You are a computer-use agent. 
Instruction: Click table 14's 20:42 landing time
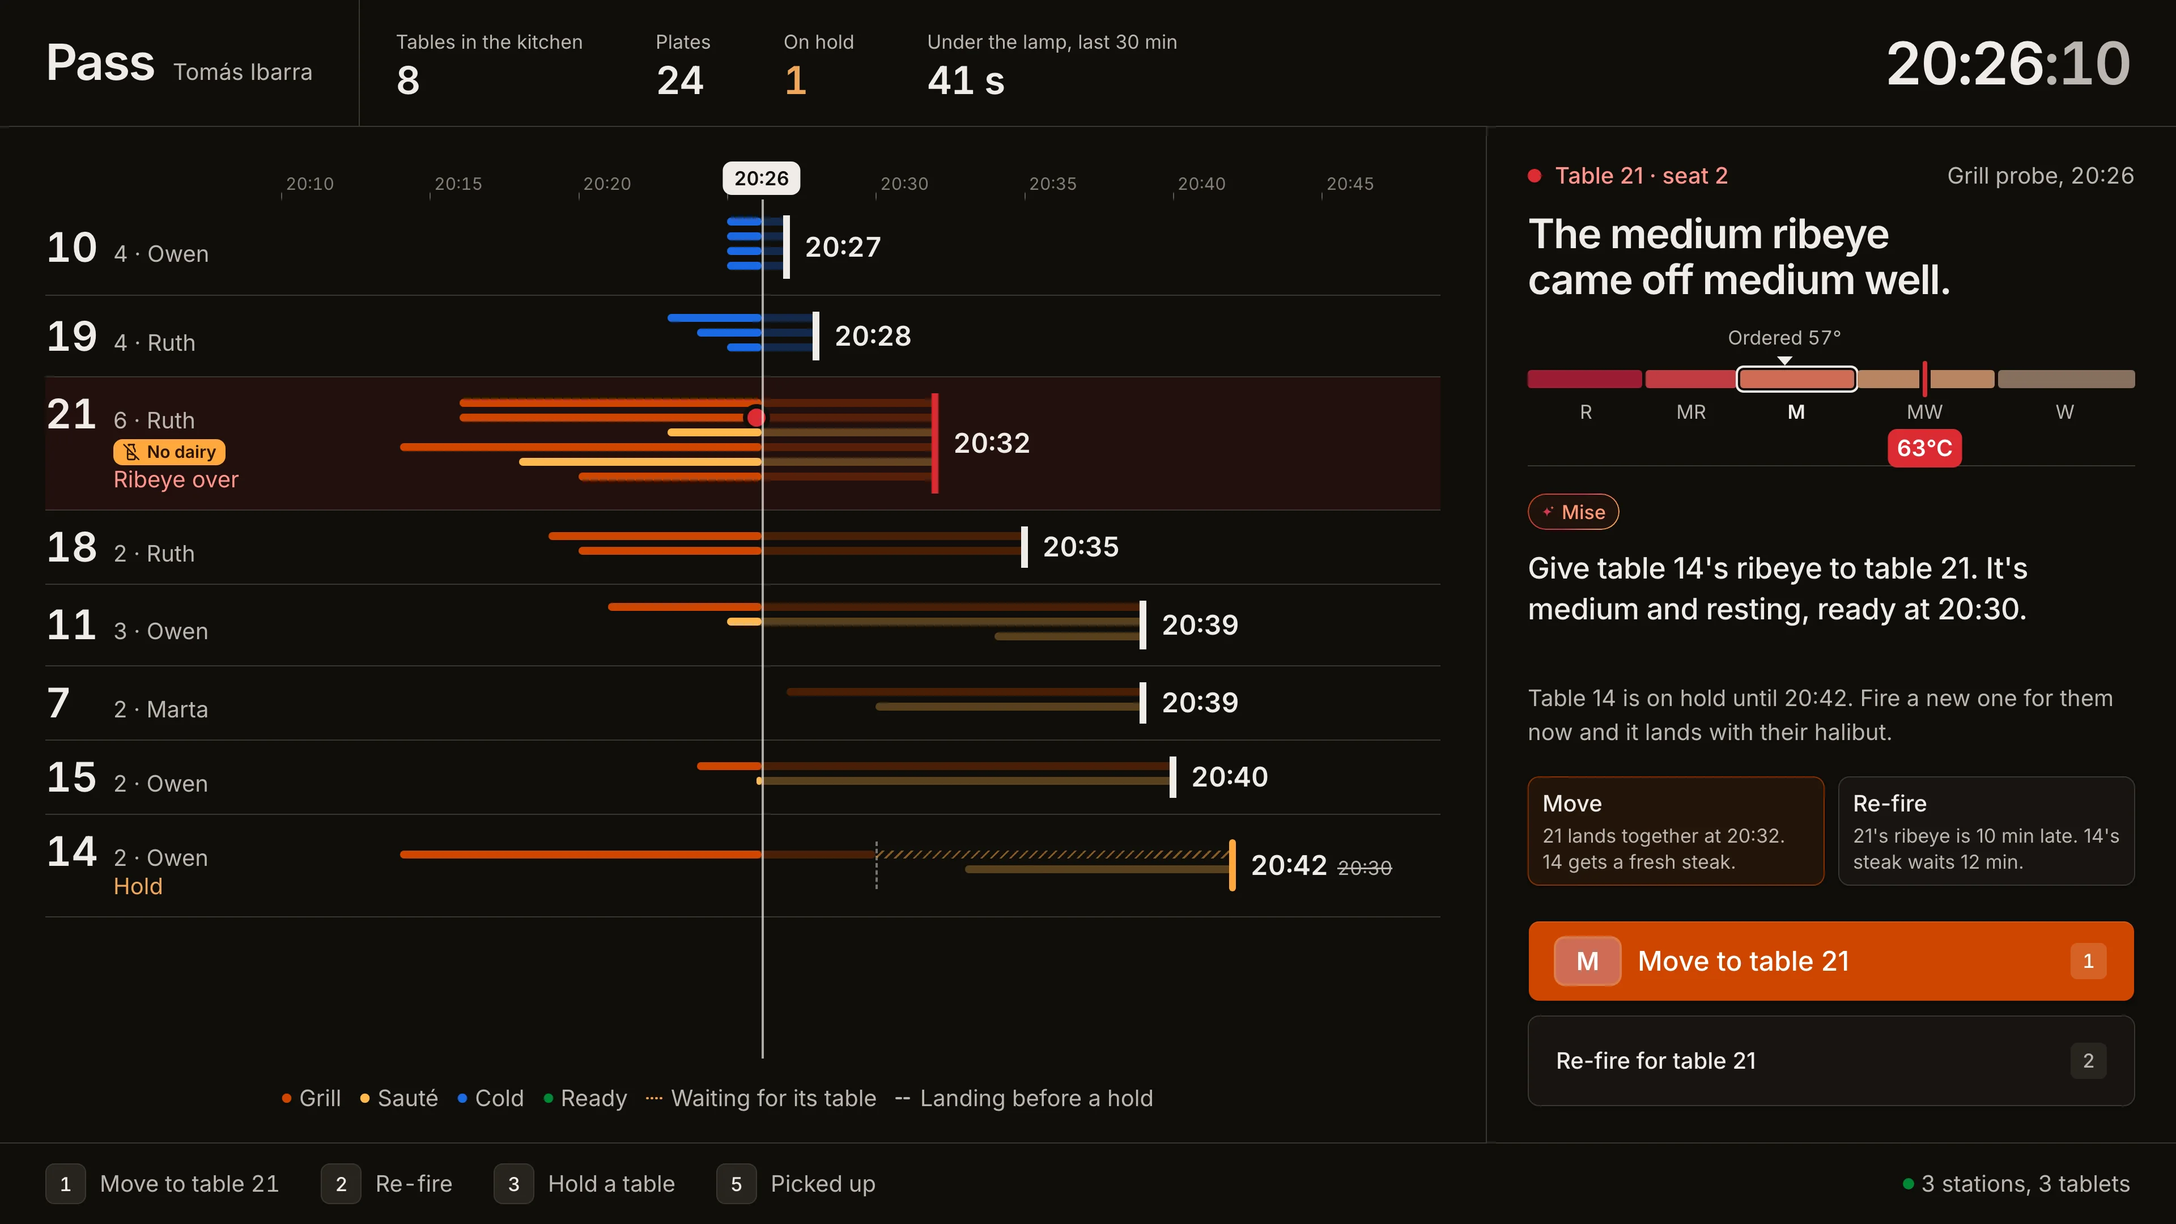[1289, 865]
